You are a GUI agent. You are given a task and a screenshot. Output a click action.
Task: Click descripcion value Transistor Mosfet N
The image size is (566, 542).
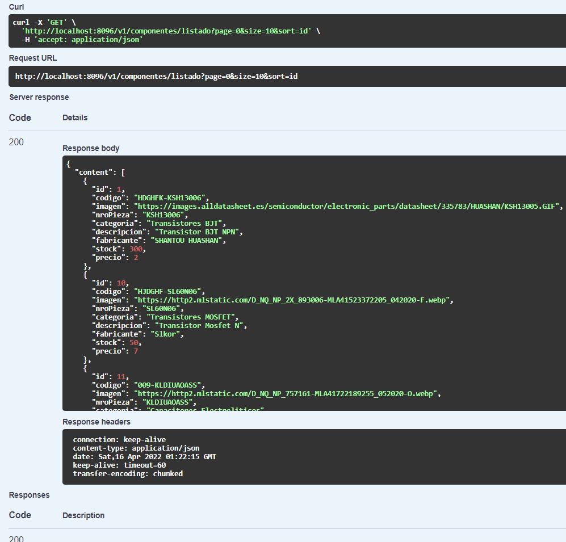click(x=199, y=326)
